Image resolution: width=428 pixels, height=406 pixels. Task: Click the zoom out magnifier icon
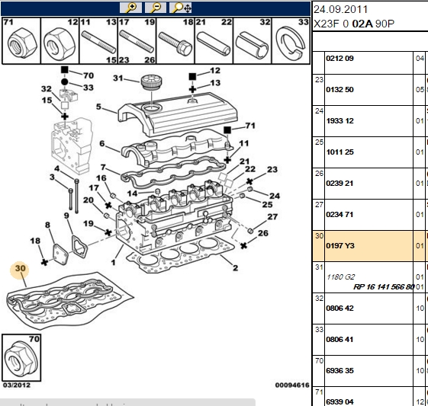coord(156,8)
